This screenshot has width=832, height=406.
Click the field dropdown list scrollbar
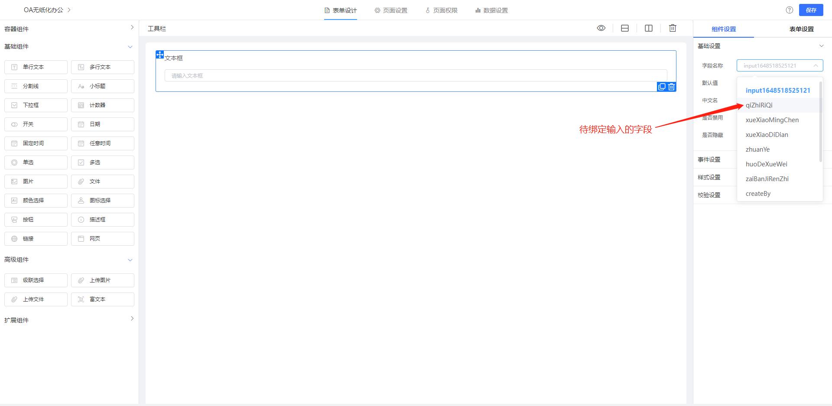820,122
